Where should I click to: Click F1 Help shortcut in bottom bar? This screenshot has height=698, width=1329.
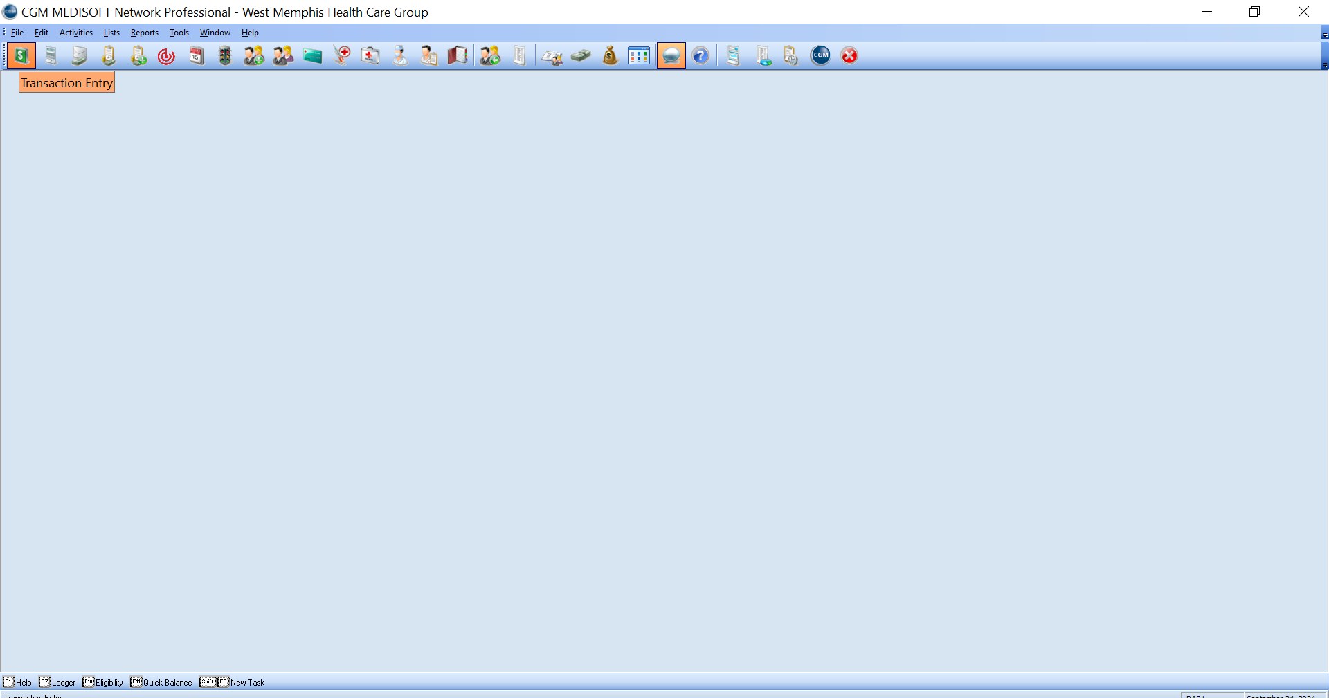(x=17, y=682)
